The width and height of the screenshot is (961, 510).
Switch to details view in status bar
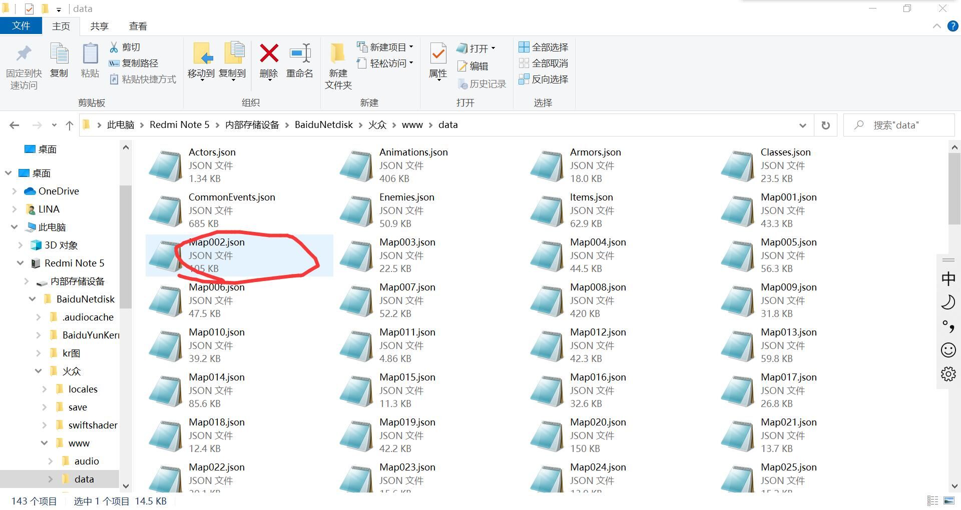click(933, 500)
